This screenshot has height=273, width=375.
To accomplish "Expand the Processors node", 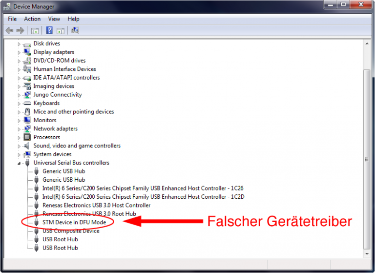I will (x=19, y=138).
